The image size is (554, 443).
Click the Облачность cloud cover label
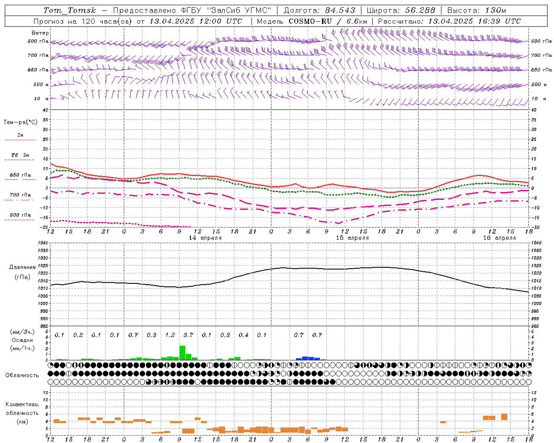coord(22,375)
